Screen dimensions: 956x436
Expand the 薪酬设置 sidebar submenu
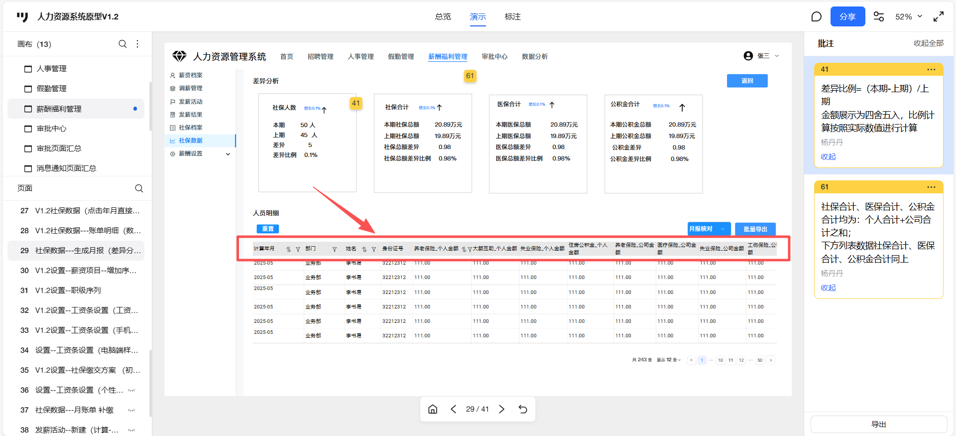click(228, 154)
